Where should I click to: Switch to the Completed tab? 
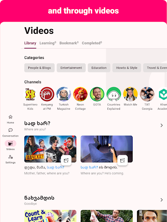click(x=92, y=43)
